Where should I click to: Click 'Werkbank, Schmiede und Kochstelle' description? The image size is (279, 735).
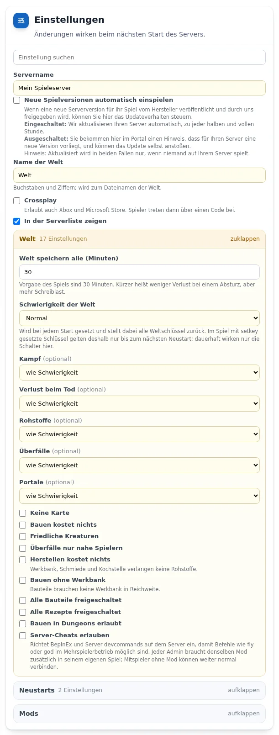coord(114,569)
